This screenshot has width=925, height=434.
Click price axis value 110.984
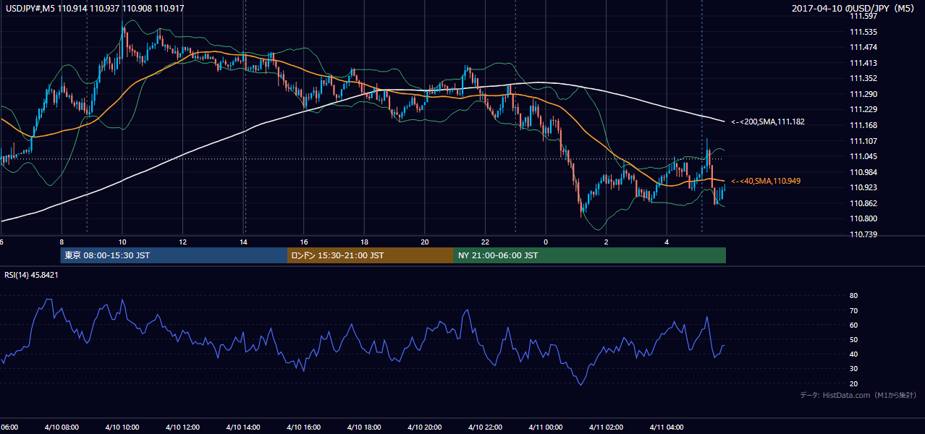click(x=862, y=172)
